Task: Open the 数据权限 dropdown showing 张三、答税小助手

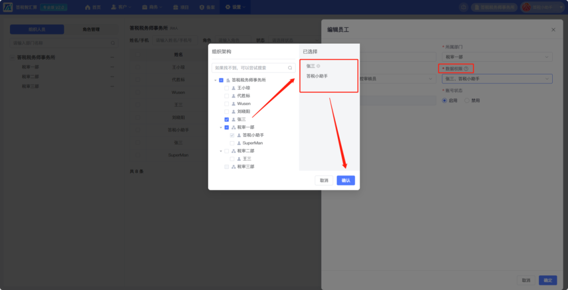Action: point(497,79)
